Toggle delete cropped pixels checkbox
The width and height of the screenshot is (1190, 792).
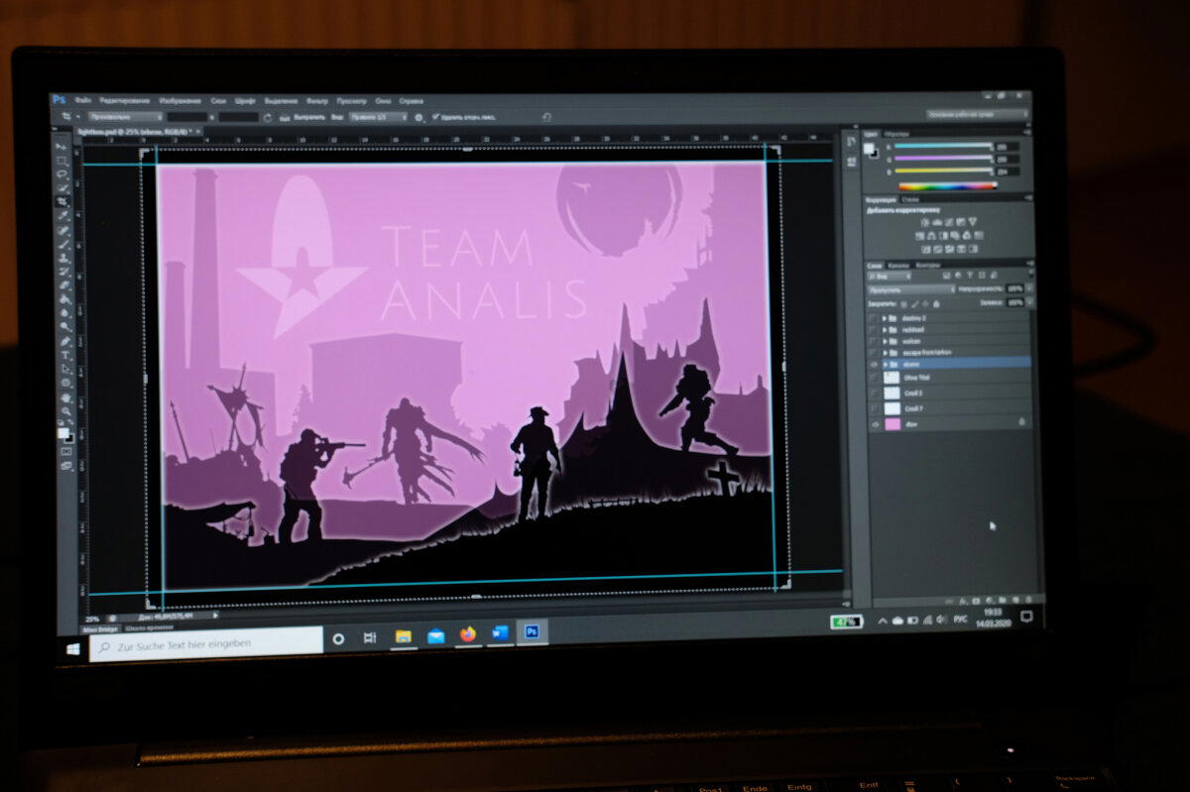pyautogui.click(x=435, y=117)
